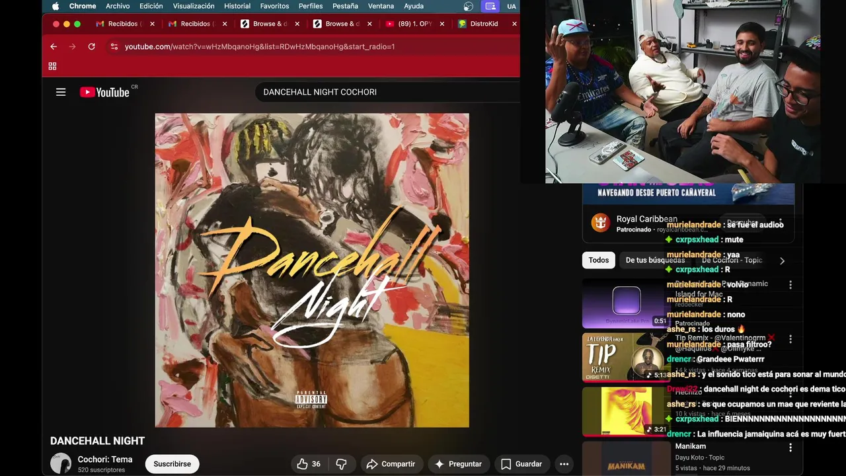Open the Apple menu
This screenshot has height=476, width=846.
pos(56,6)
